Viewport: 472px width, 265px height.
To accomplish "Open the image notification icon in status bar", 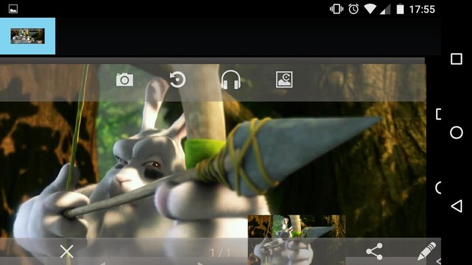I will point(13,9).
